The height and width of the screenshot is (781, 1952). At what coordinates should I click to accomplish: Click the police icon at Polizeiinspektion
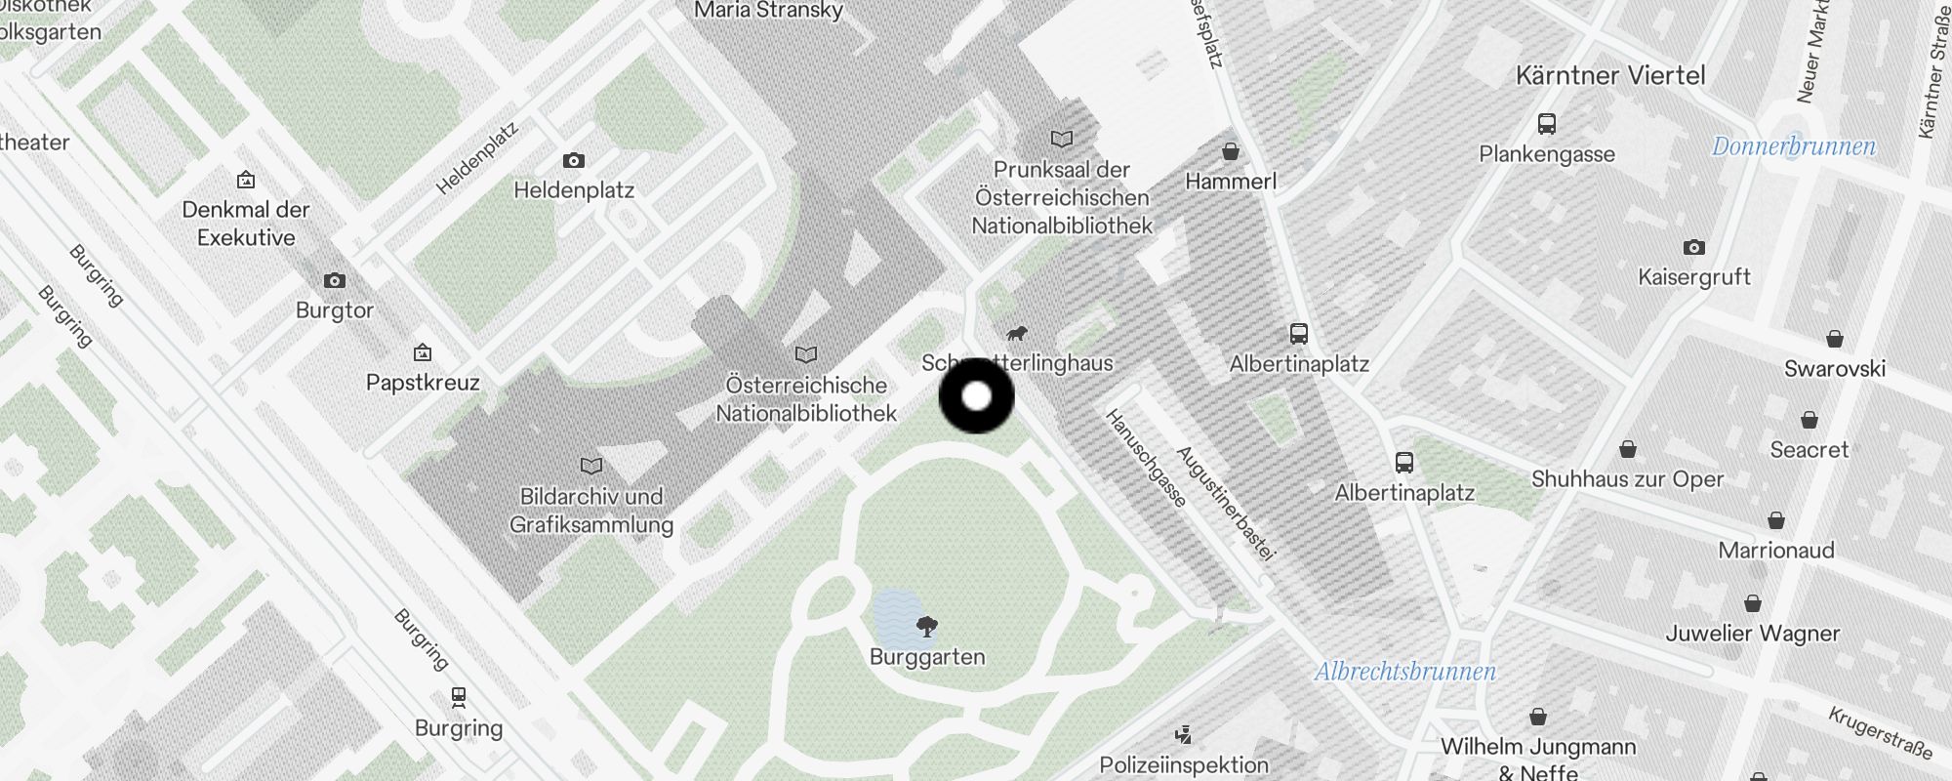pos(1184,734)
